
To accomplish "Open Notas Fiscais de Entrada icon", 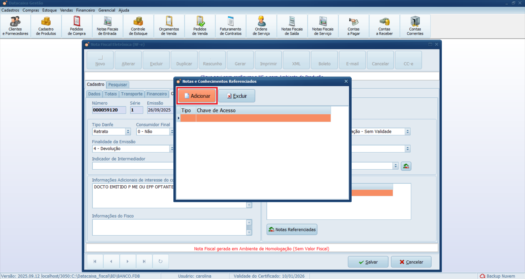I will (x=107, y=26).
